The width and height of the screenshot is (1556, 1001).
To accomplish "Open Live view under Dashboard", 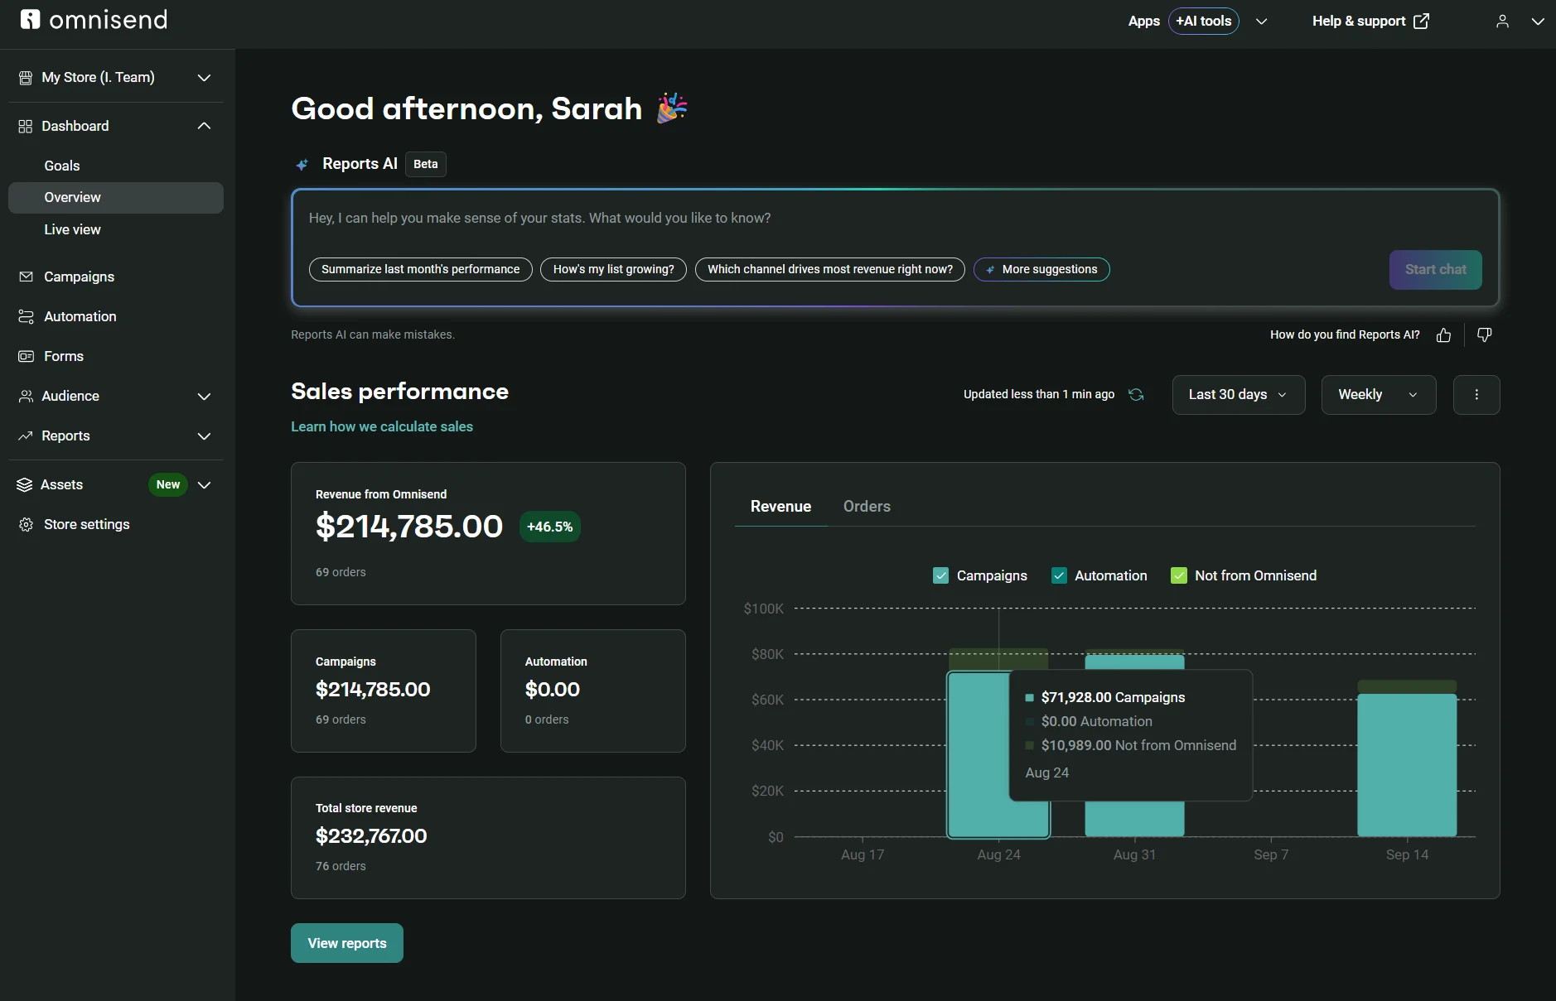I will point(73,229).
